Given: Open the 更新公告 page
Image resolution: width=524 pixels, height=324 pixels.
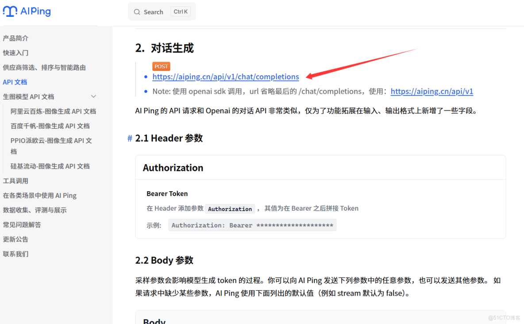Looking at the screenshot, I should tap(15, 239).
